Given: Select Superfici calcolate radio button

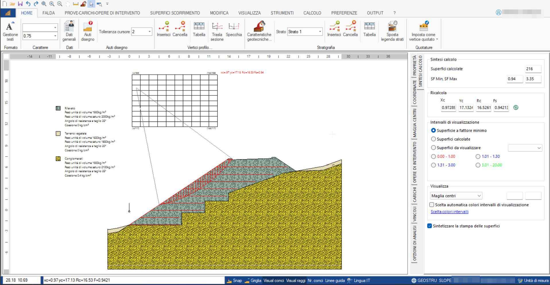Looking at the screenshot, I should (x=433, y=139).
